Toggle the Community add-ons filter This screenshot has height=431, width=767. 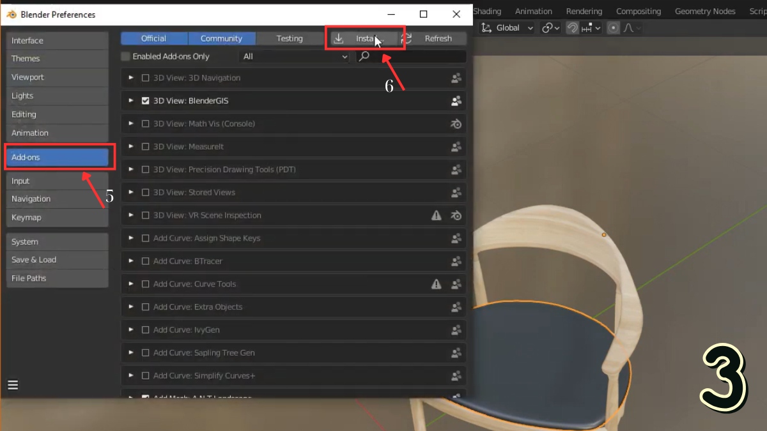[222, 38]
